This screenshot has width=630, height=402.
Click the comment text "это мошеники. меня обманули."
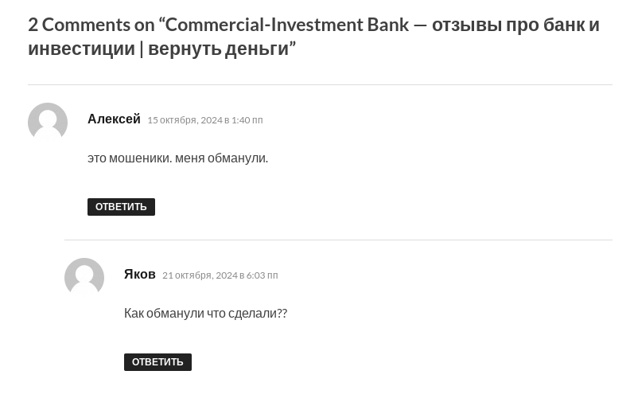click(177, 158)
